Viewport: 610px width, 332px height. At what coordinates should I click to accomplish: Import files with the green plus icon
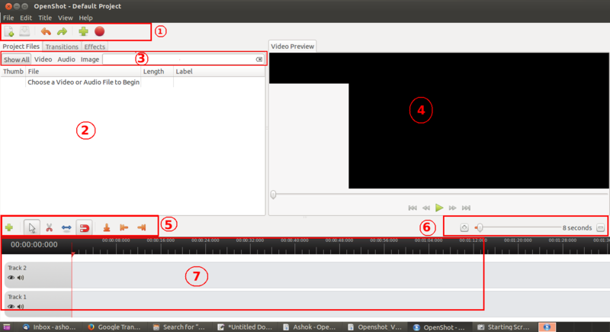pos(83,31)
